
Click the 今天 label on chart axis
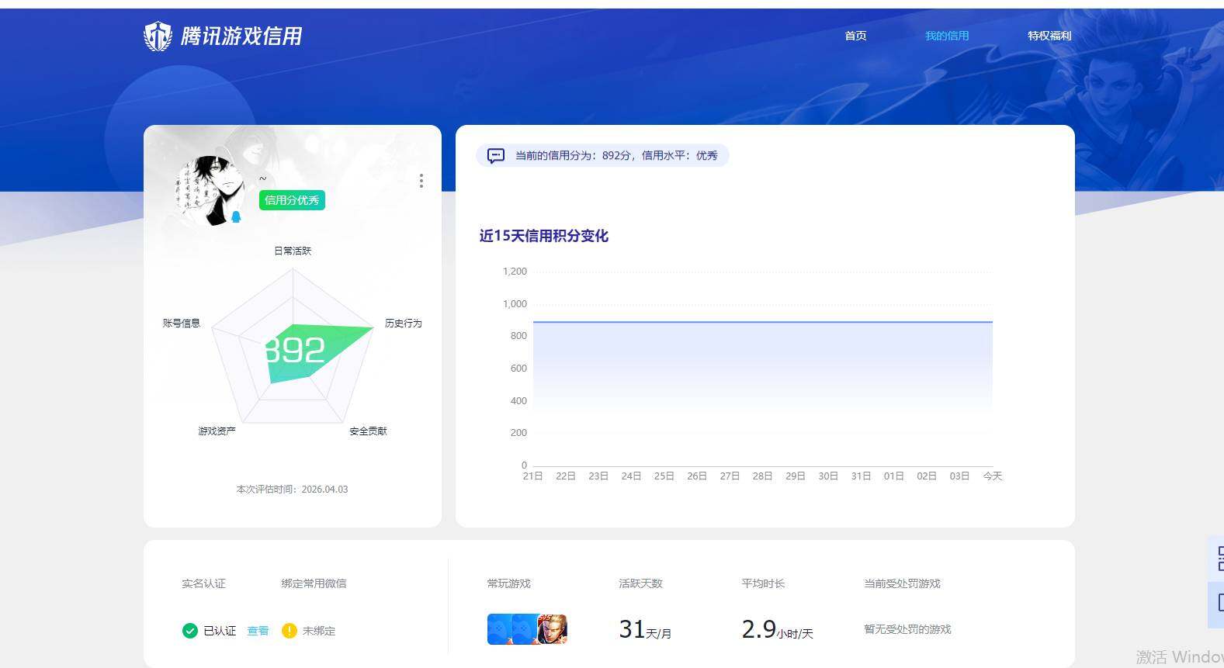[993, 476]
